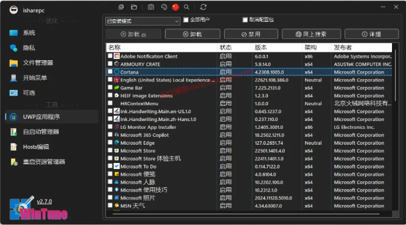Viewport: 406px width, 225px height.
Task: Sort by the 名称 column header
Action: pos(162,47)
